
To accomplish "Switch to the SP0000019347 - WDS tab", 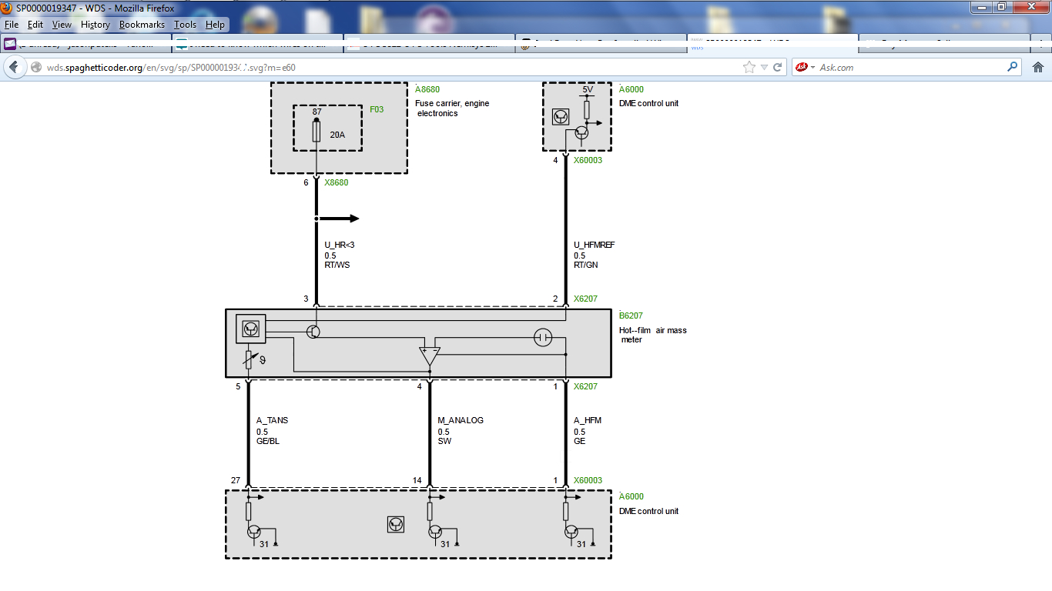I will [x=772, y=44].
